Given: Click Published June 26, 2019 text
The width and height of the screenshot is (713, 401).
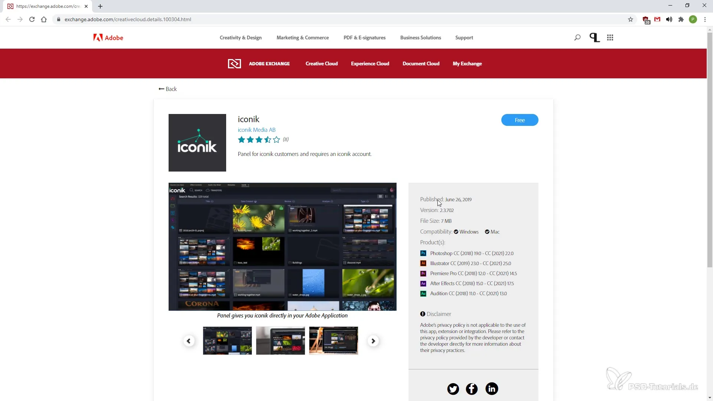Looking at the screenshot, I should click(446, 199).
